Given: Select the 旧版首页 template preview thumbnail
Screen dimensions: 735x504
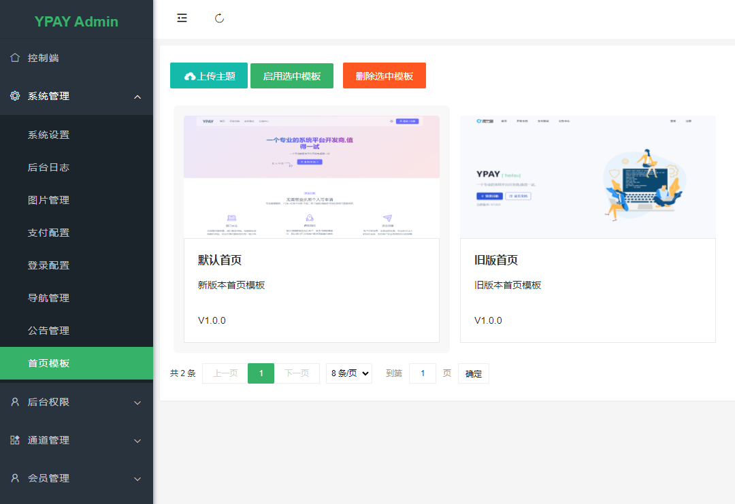Looking at the screenshot, I should [587, 177].
